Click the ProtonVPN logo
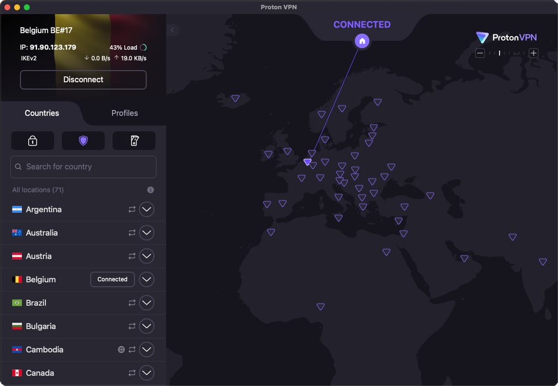558x386 pixels. (506, 38)
